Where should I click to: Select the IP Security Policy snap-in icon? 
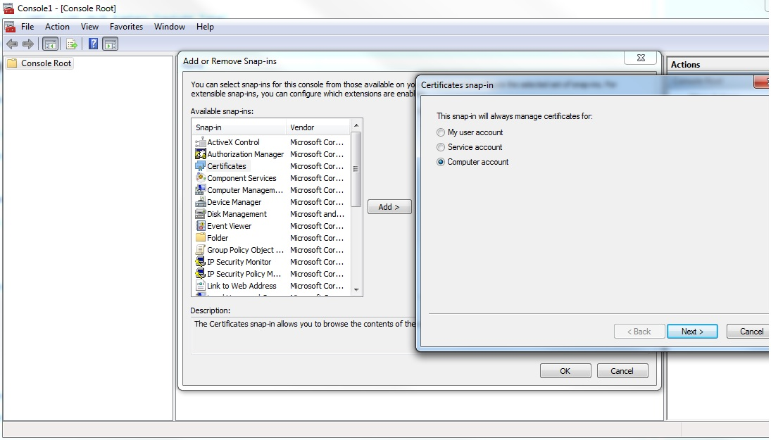200,274
